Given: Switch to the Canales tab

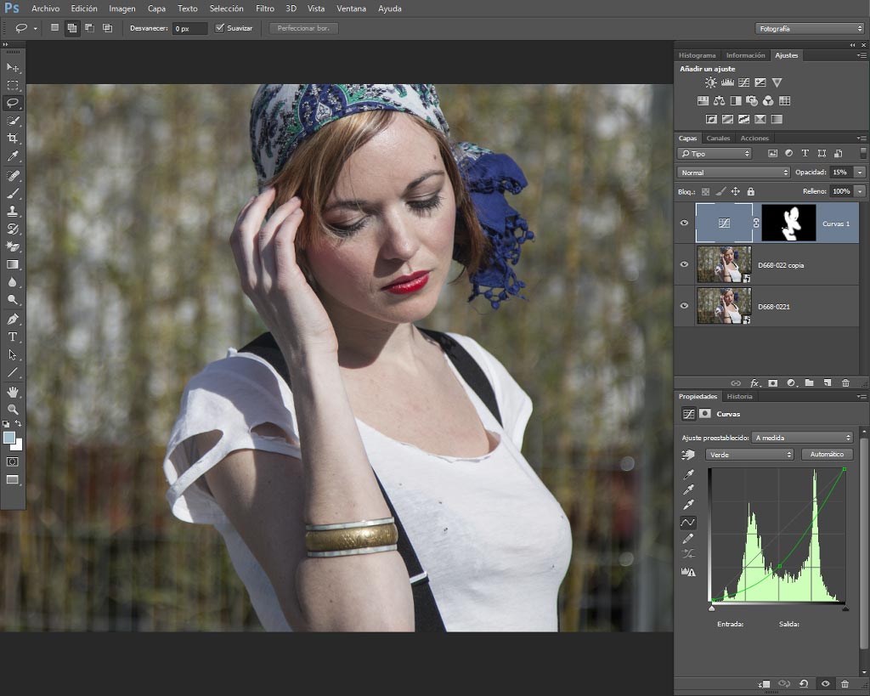Looking at the screenshot, I should 718,139.
